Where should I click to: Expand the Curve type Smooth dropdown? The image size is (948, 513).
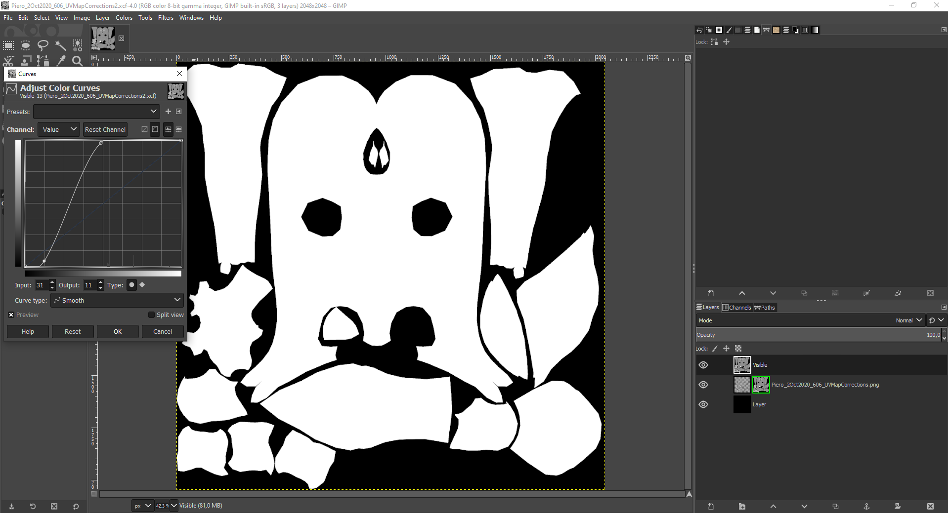click(x=117, y=300)
